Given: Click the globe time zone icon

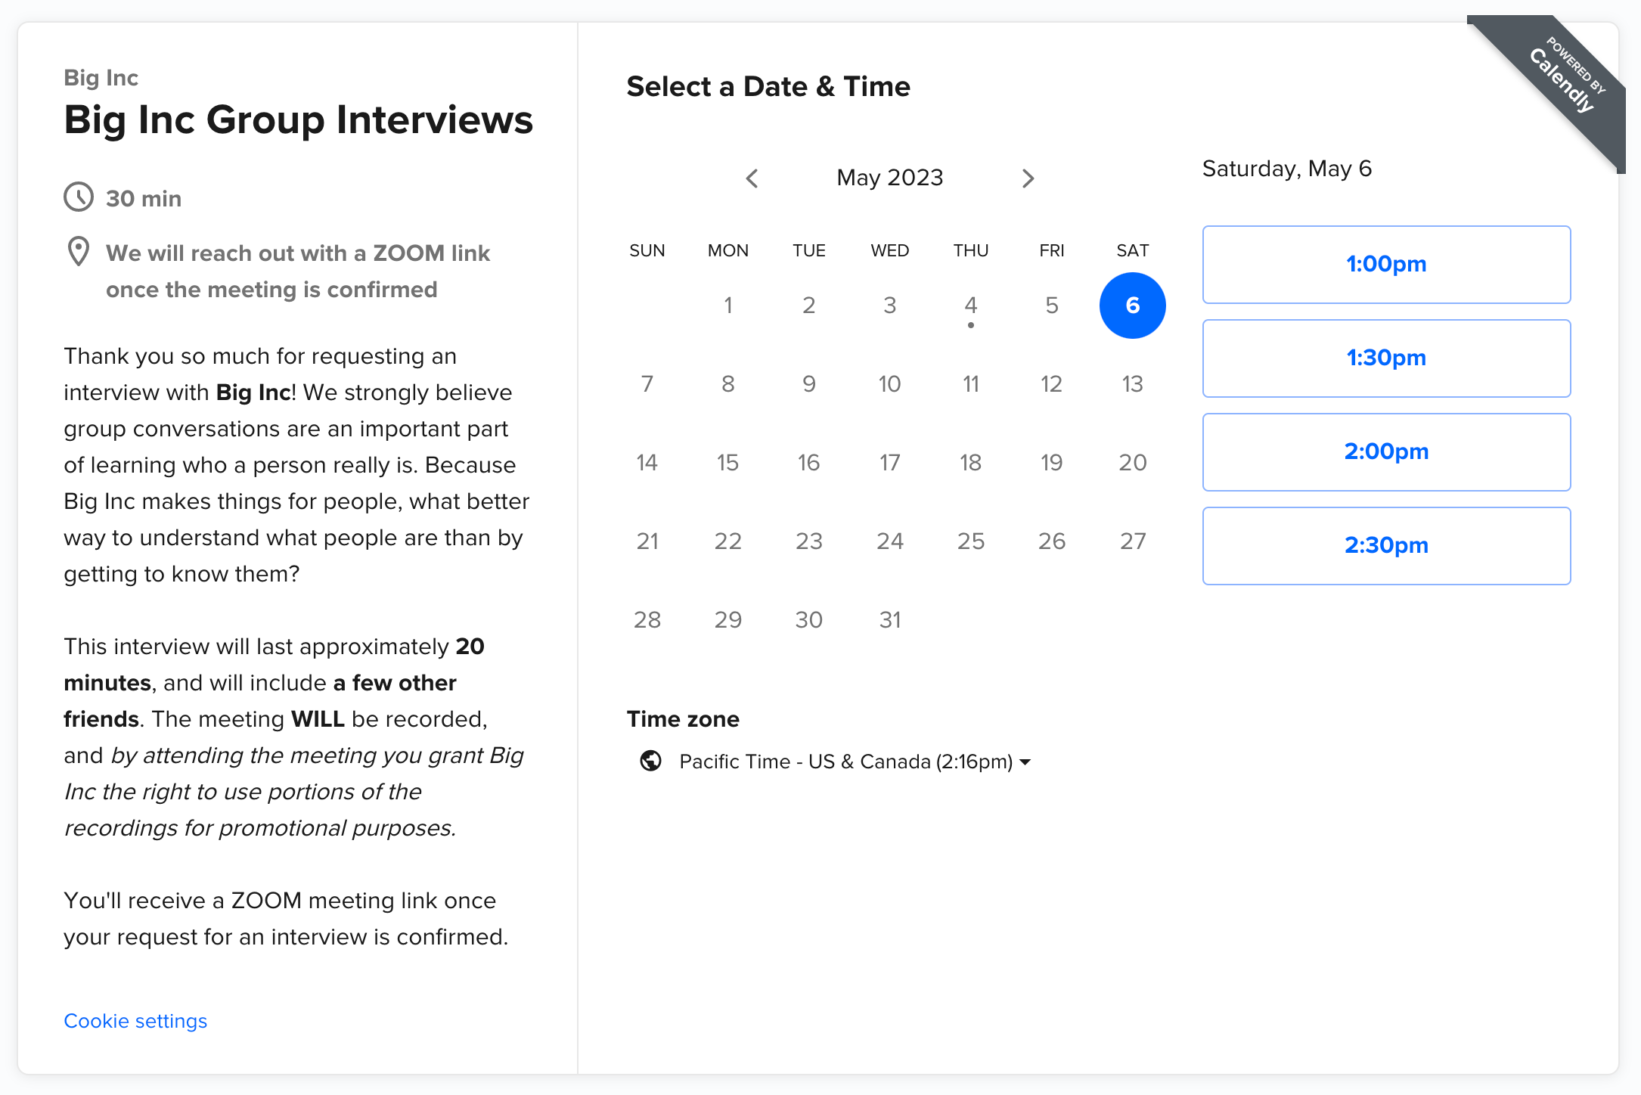Looking at the screenshot, I should (650, 761).
